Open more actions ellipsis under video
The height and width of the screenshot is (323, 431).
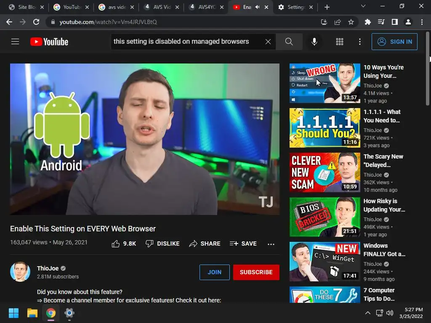tap(271, 244)
